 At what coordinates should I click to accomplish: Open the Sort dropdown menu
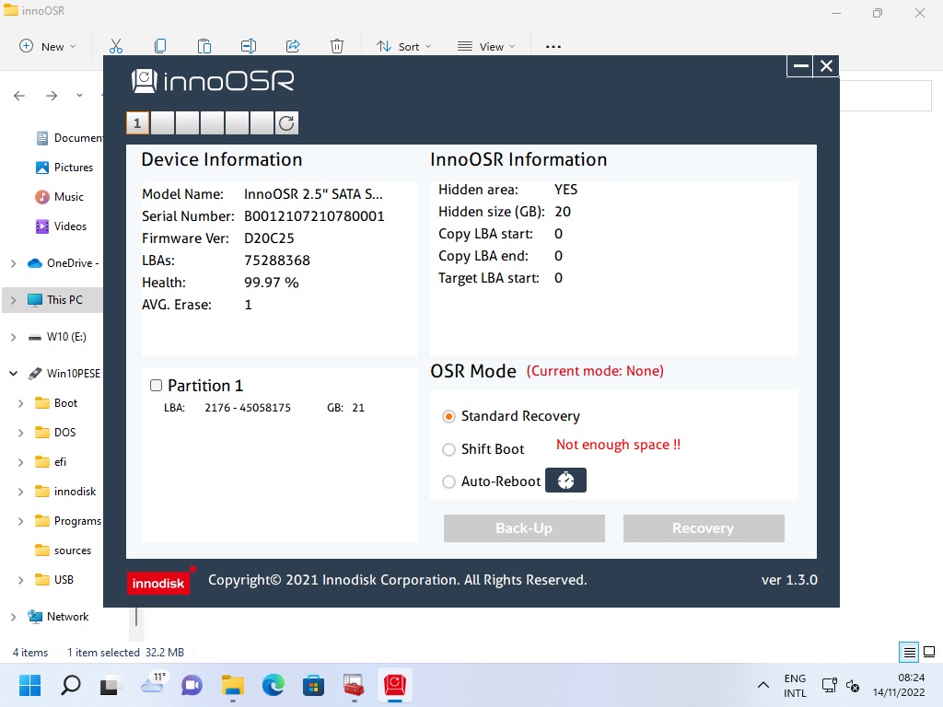click(403, 46)
